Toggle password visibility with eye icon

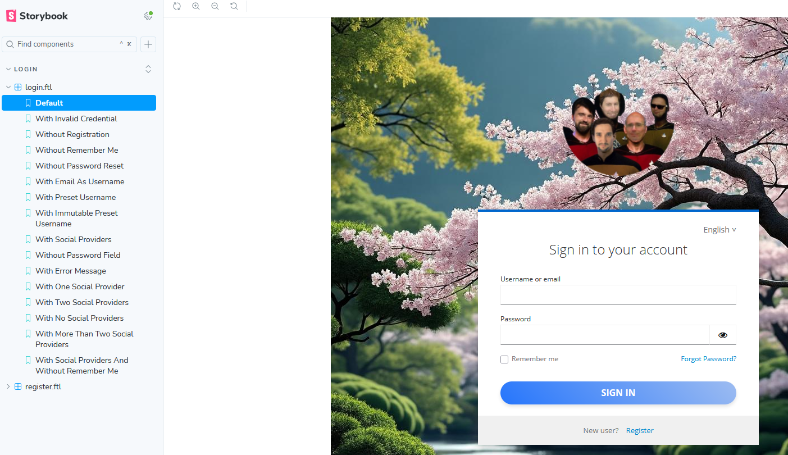[x=722, y=335]
